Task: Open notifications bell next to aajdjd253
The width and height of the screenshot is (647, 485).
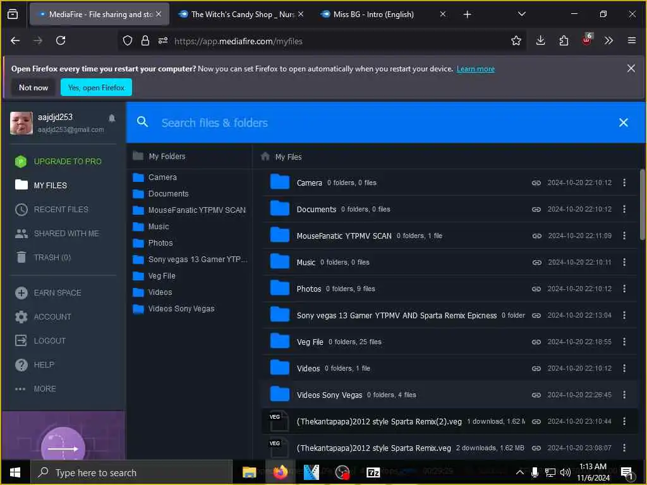Action: (x=112, y=119)
